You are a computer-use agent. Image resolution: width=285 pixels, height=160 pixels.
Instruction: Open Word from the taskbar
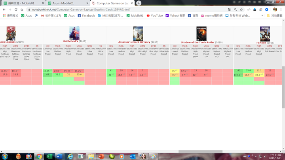tap(59, 156)
